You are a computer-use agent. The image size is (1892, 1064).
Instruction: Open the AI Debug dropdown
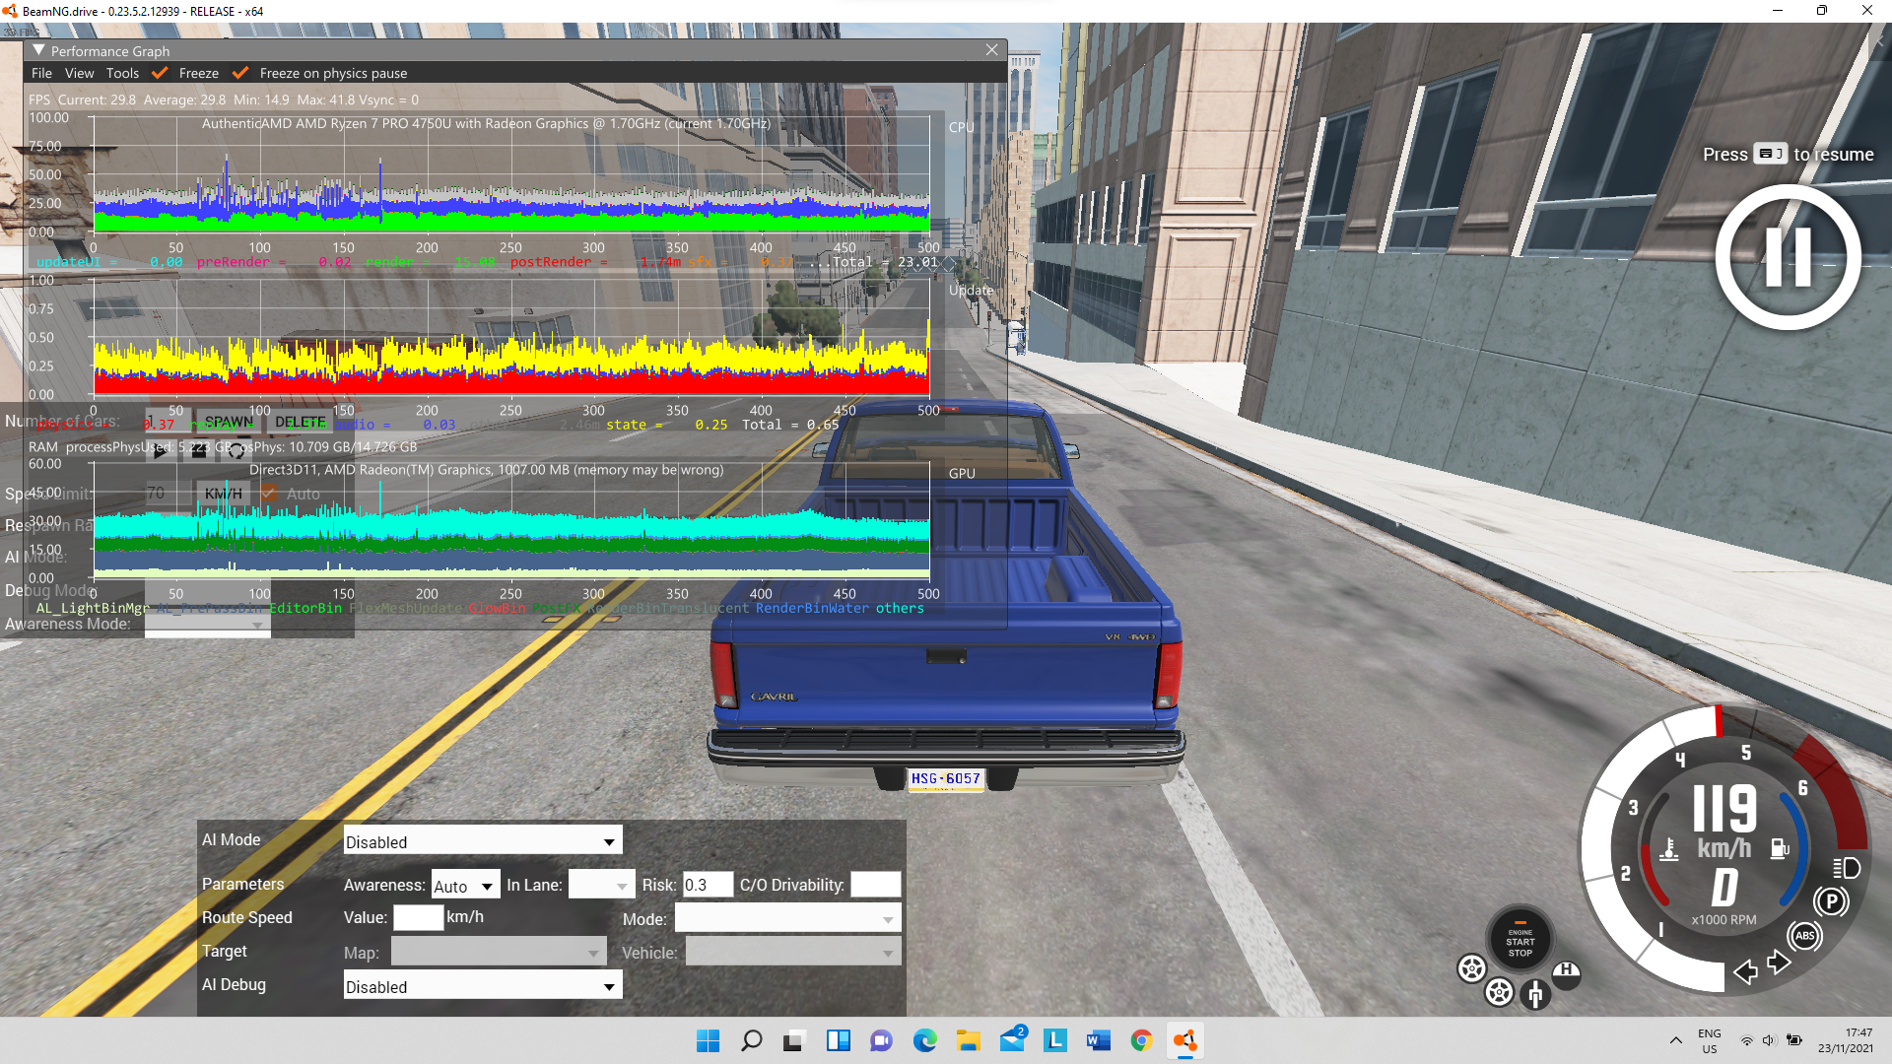pos(483,986)
